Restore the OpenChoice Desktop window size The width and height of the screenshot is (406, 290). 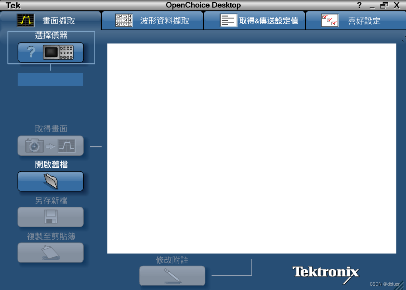coord(384,6)
